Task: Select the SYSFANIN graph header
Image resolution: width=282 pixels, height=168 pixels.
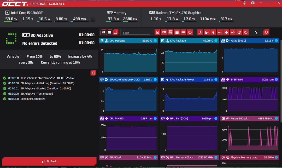Action: pos(250,79)
